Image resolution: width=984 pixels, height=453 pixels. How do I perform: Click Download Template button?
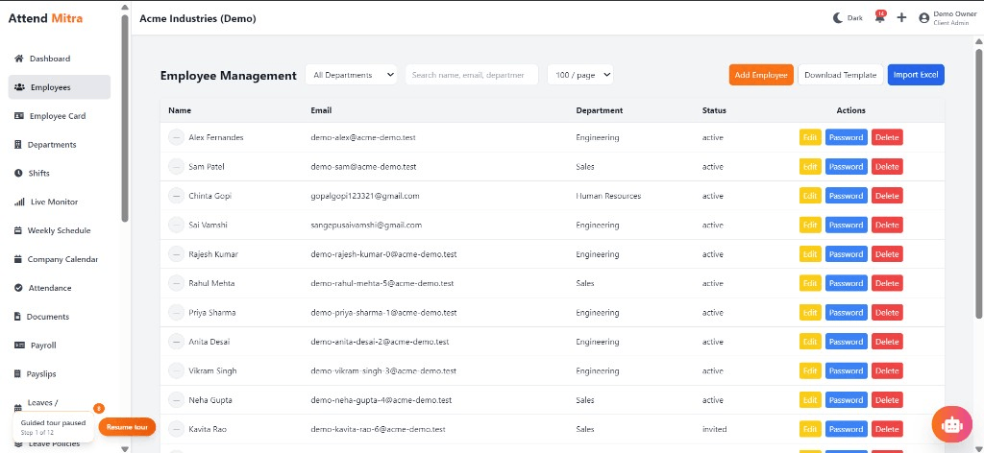pyautogui.click(x=840, y=75)
